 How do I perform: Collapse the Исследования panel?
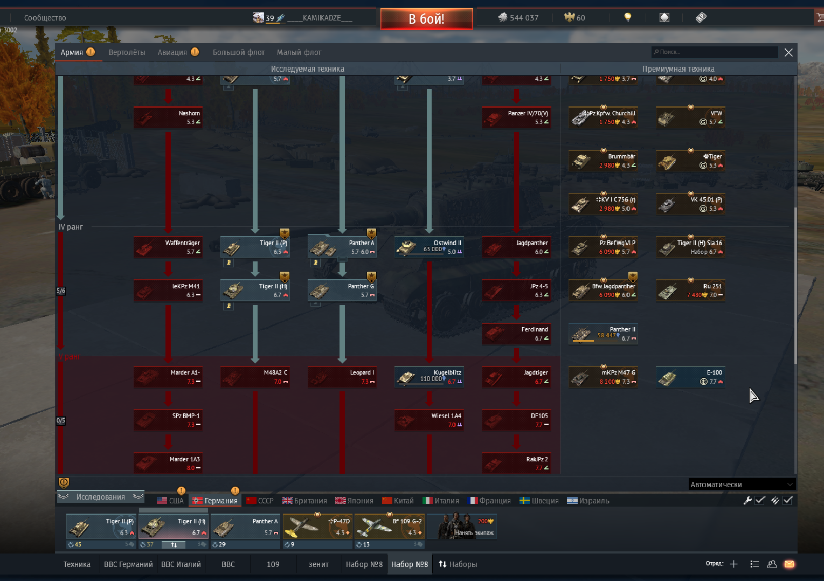pos(100,496)
